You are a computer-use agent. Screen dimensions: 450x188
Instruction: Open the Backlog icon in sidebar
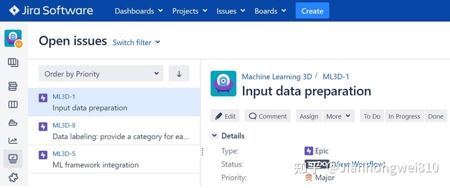[x=13, y=86]
